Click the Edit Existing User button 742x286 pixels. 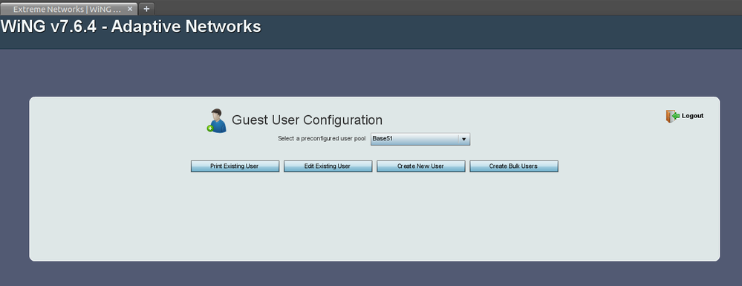(328, 166)
